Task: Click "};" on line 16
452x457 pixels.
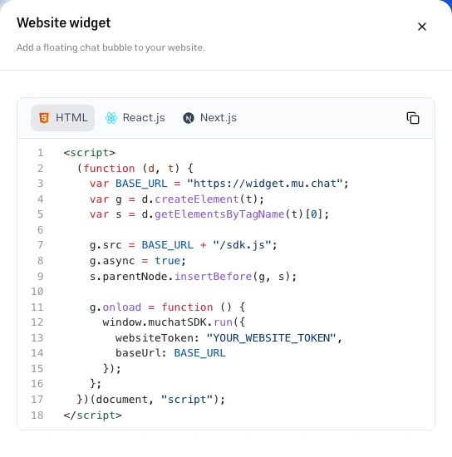Action: [x=96, y=384]
